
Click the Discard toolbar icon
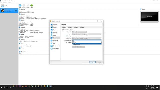(28, 6)
